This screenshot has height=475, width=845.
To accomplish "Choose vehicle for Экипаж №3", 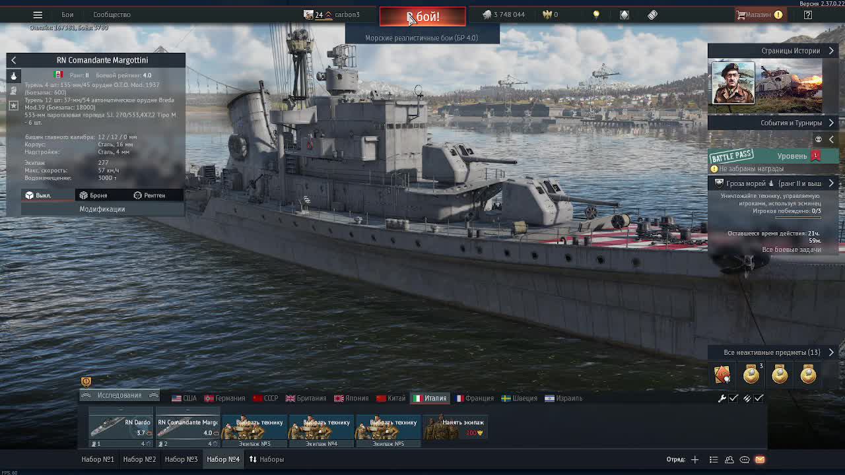I will point(255,432).
